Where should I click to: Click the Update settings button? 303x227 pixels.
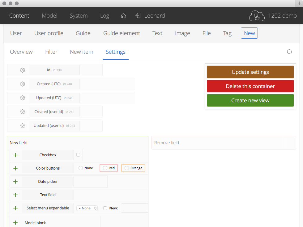(x=250, y=72)
